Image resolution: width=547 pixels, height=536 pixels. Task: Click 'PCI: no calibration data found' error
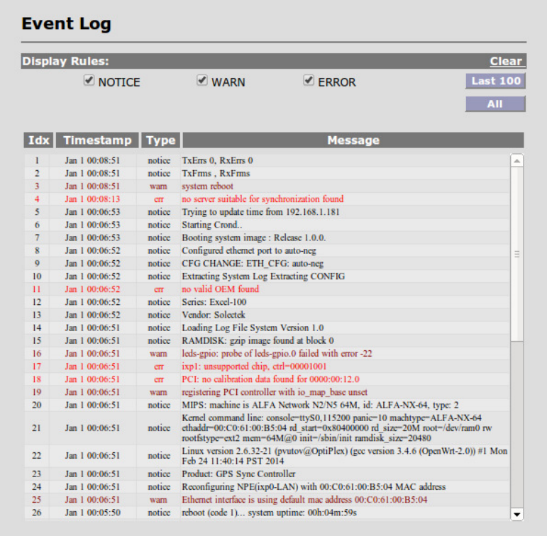270,379
